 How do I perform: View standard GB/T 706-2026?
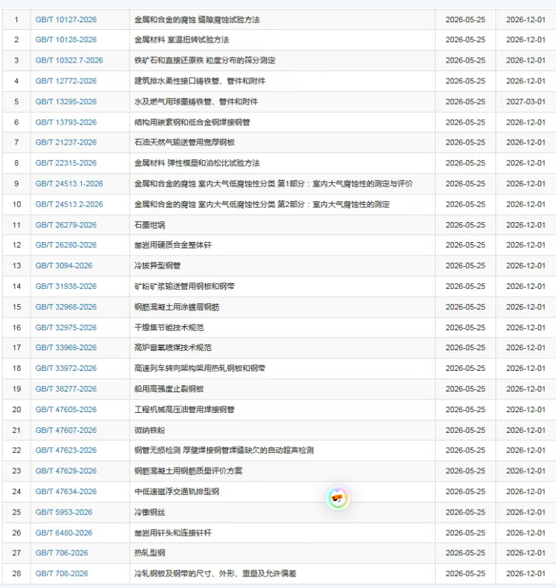tap(61, 552)
